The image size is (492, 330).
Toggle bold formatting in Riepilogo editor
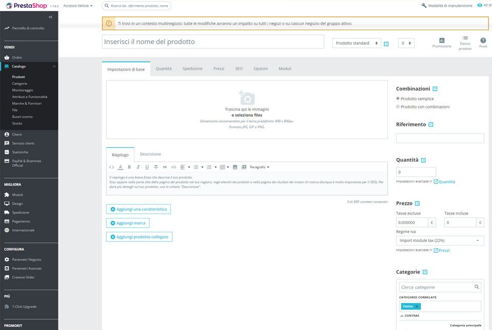[129, 167]
